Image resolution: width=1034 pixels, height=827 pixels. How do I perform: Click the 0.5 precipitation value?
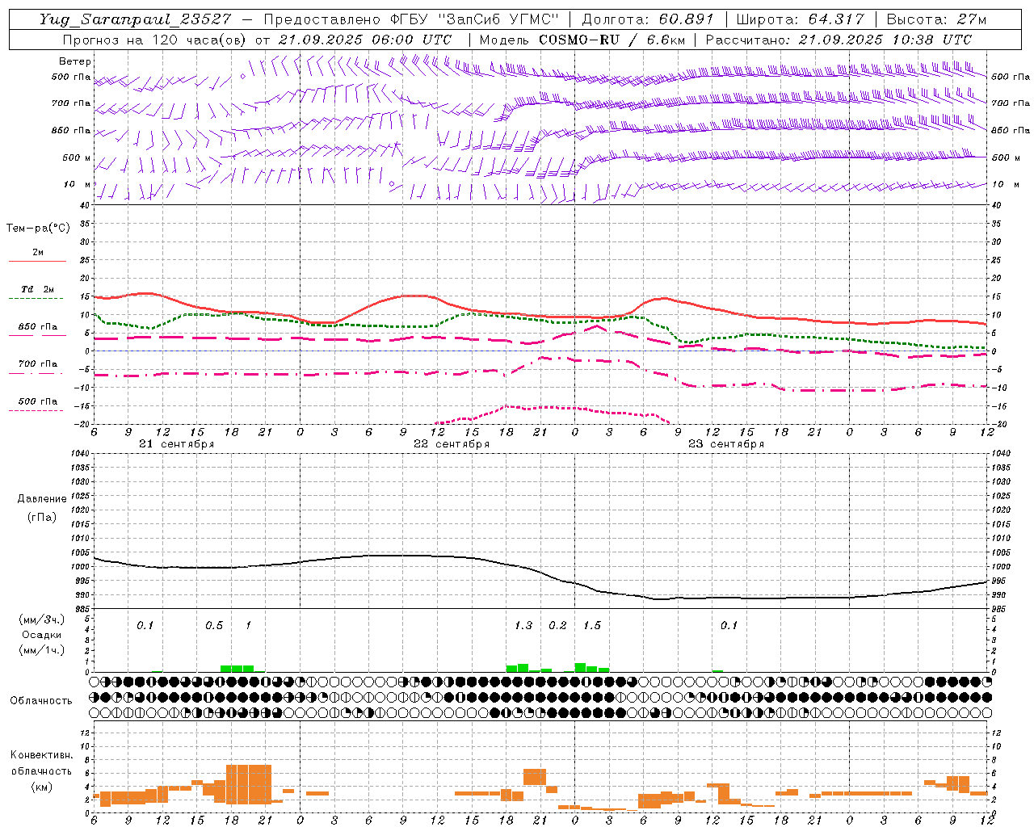(213, 626)
